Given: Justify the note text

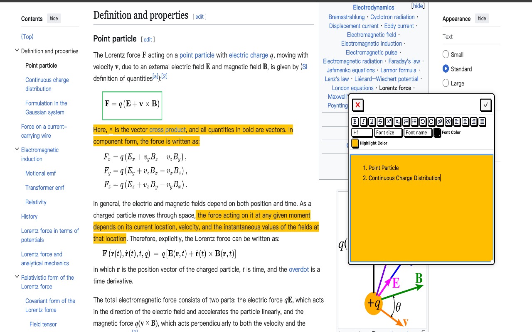Looking at the screenshot, I should coord(482,122).
